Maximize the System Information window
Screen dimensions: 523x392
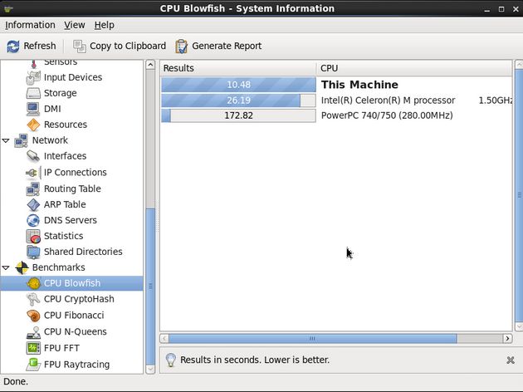pyautogui.click(x=501, y=9)
